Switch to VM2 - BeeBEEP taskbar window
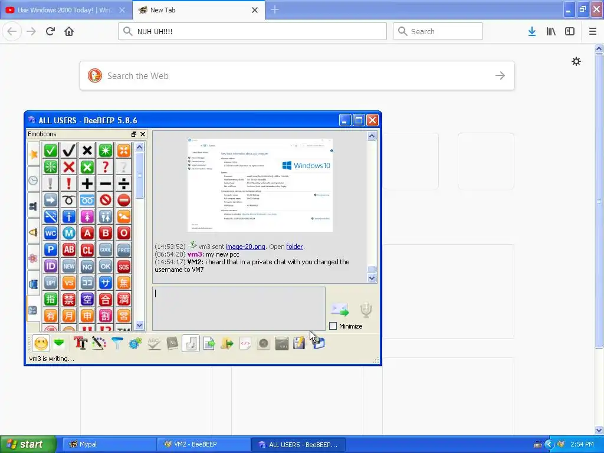Viewport: 604px width, 453px height. coord(203,444)
